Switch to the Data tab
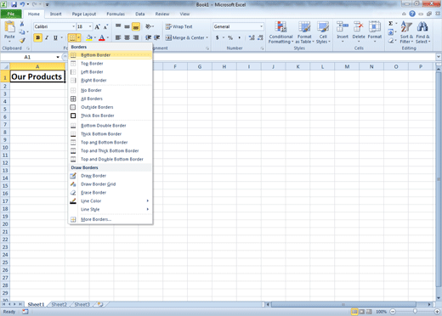442x316 pixels. tap(140, 14)
